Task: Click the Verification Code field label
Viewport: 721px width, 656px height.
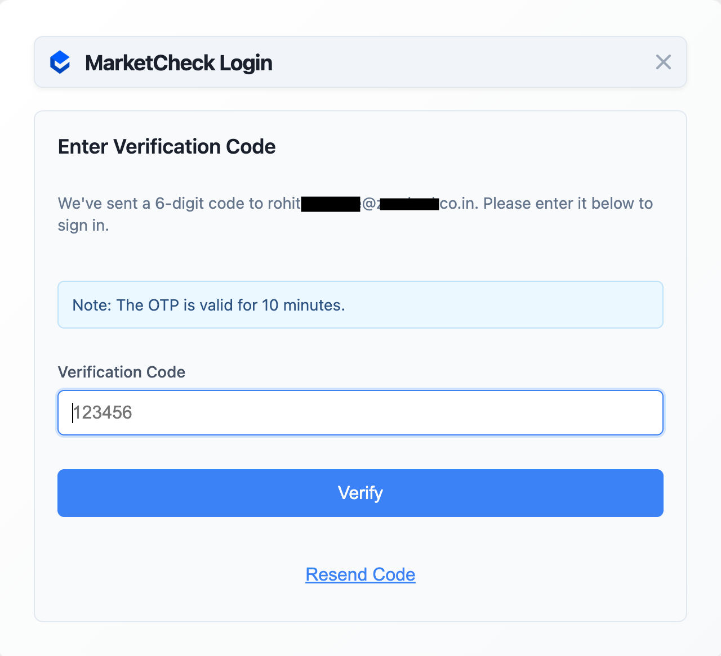Action: (122, 372)
